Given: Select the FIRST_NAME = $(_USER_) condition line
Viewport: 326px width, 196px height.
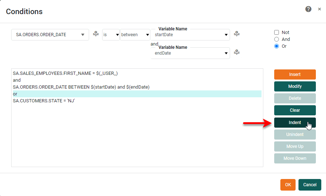Looking at the screenshot, I should tap(65, 73).
